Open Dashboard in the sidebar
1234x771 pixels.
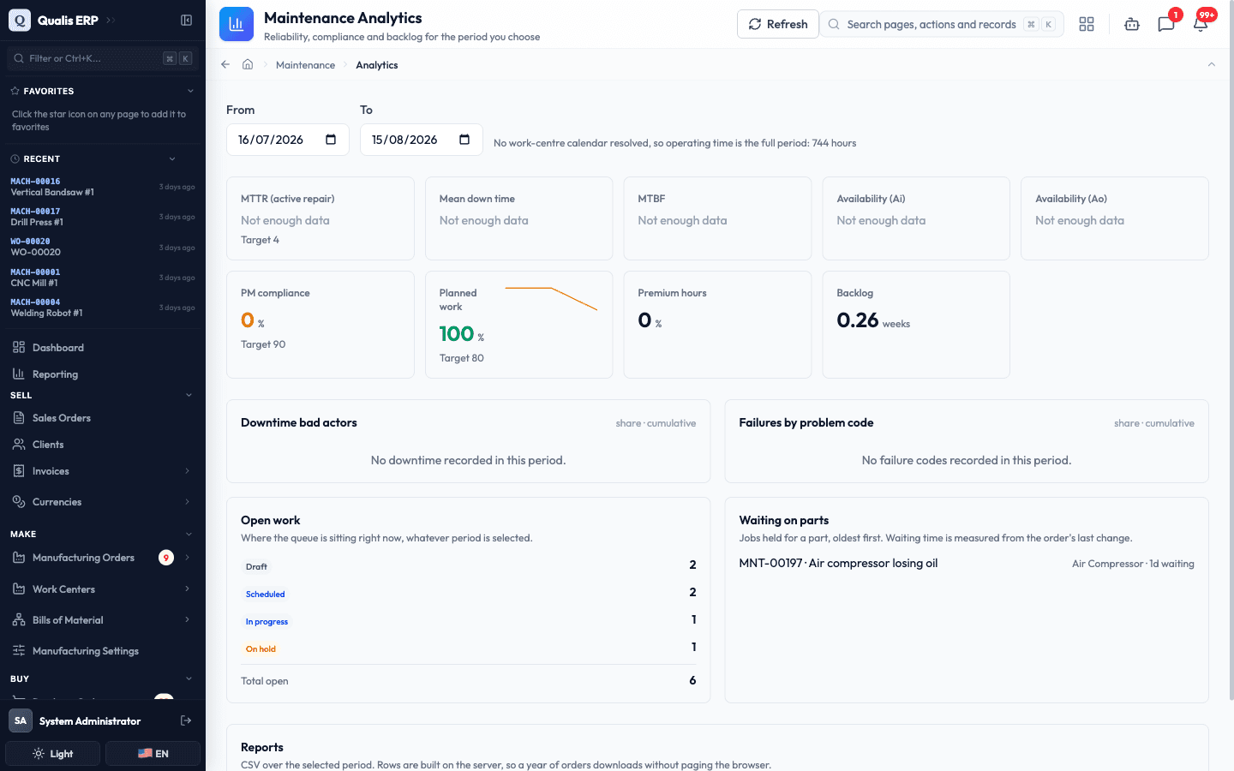[103, 348]
